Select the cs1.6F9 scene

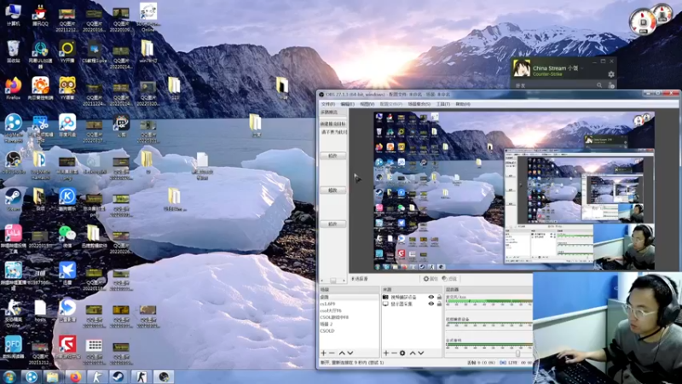[x=349, y=304]
